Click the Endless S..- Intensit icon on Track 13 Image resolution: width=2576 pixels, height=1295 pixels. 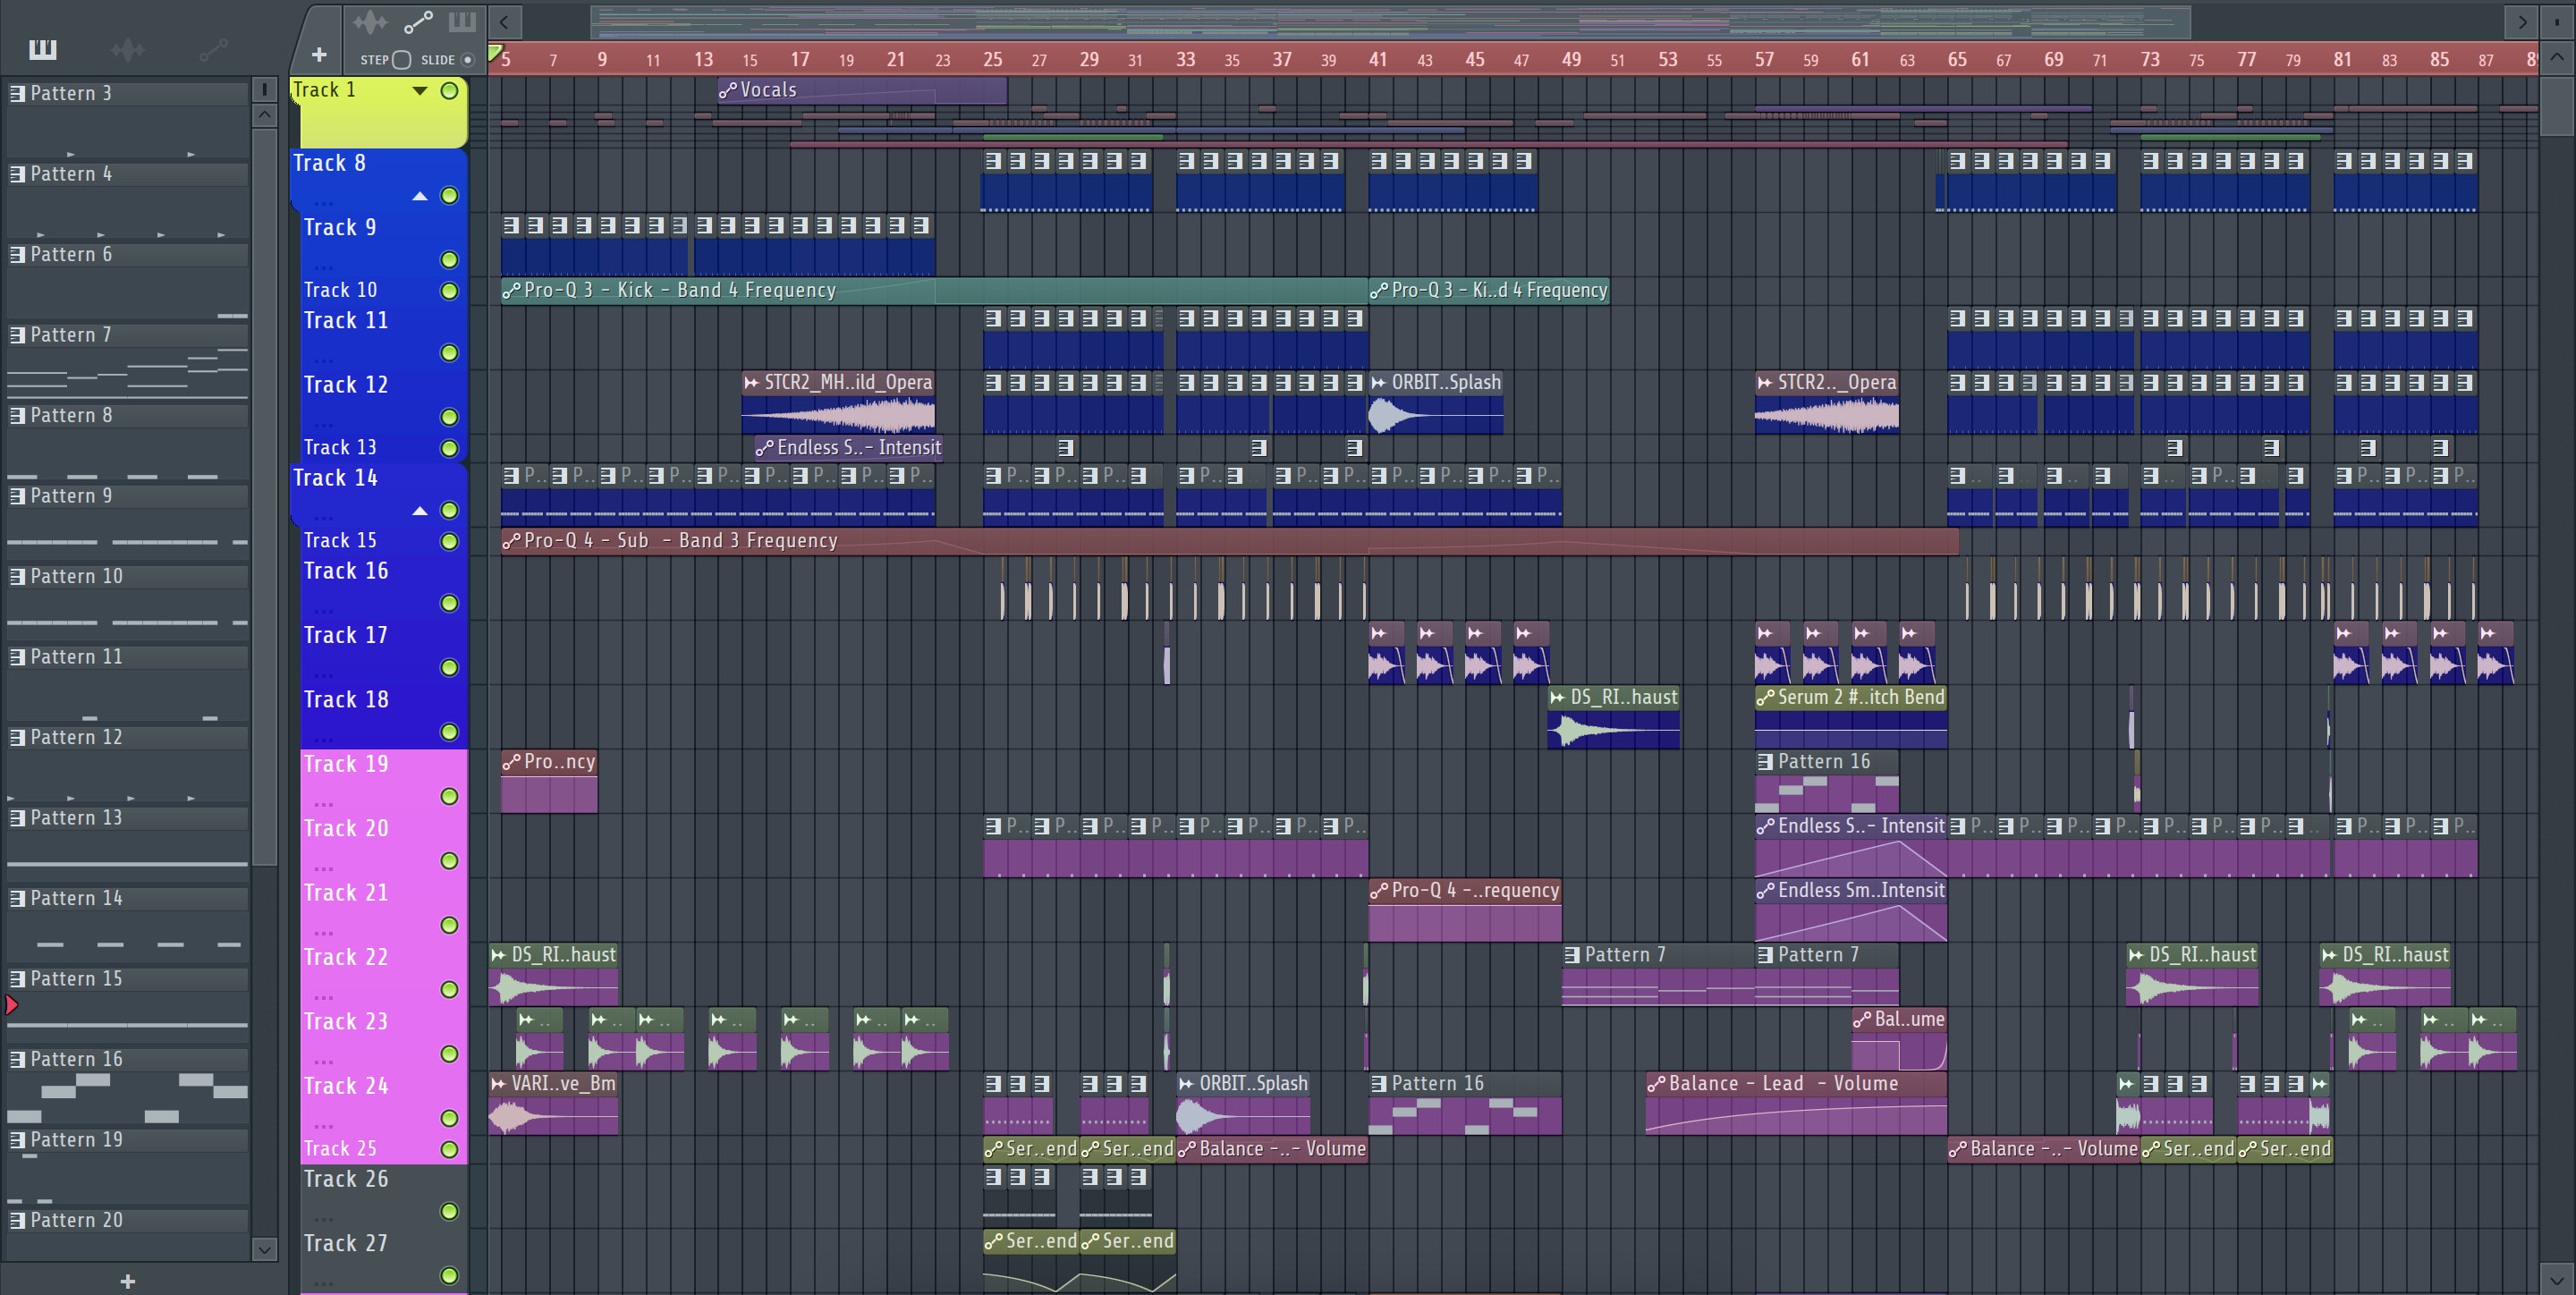pyautogui.click(x=764, y=448)
